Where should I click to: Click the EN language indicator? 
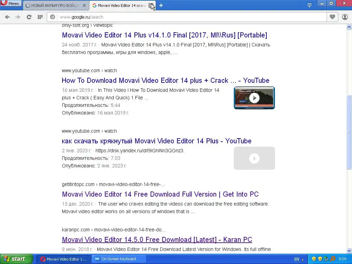click(297, 259)
